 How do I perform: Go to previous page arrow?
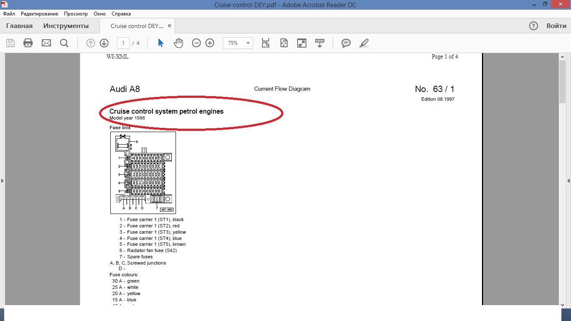click(x=91, y=43)
